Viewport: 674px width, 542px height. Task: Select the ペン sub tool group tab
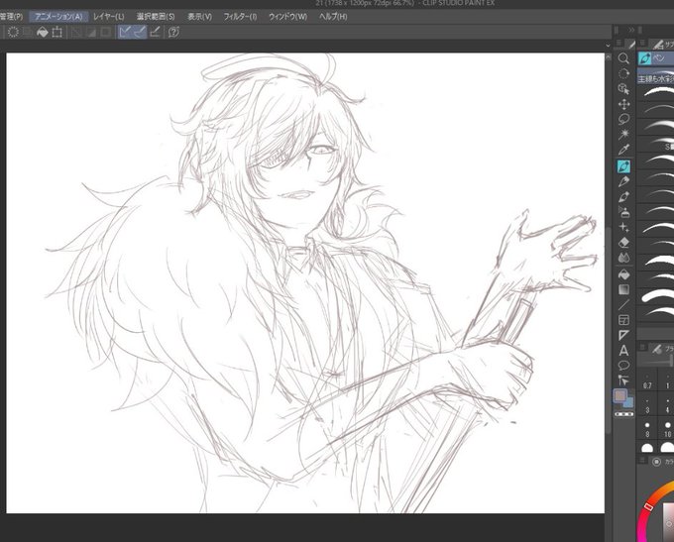coord(655,58)
